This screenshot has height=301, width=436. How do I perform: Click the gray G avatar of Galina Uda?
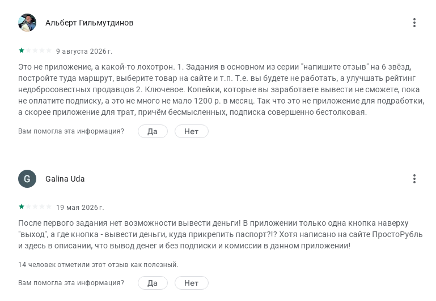27,179
